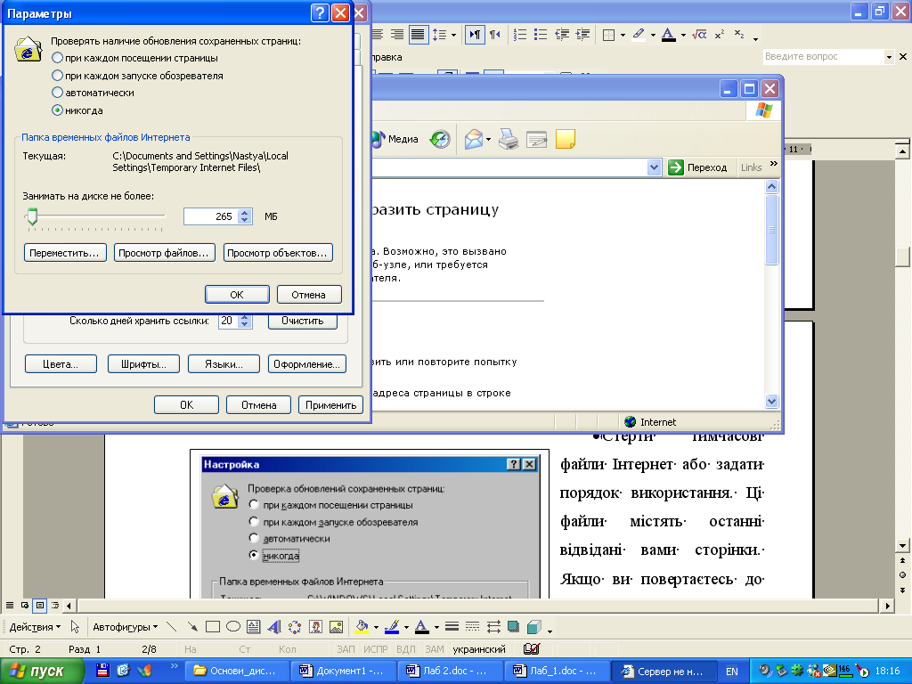The width and height of the screenshot is (912, 684).
Task: Click the Переместить... button
Action: [x=65, y=252]
